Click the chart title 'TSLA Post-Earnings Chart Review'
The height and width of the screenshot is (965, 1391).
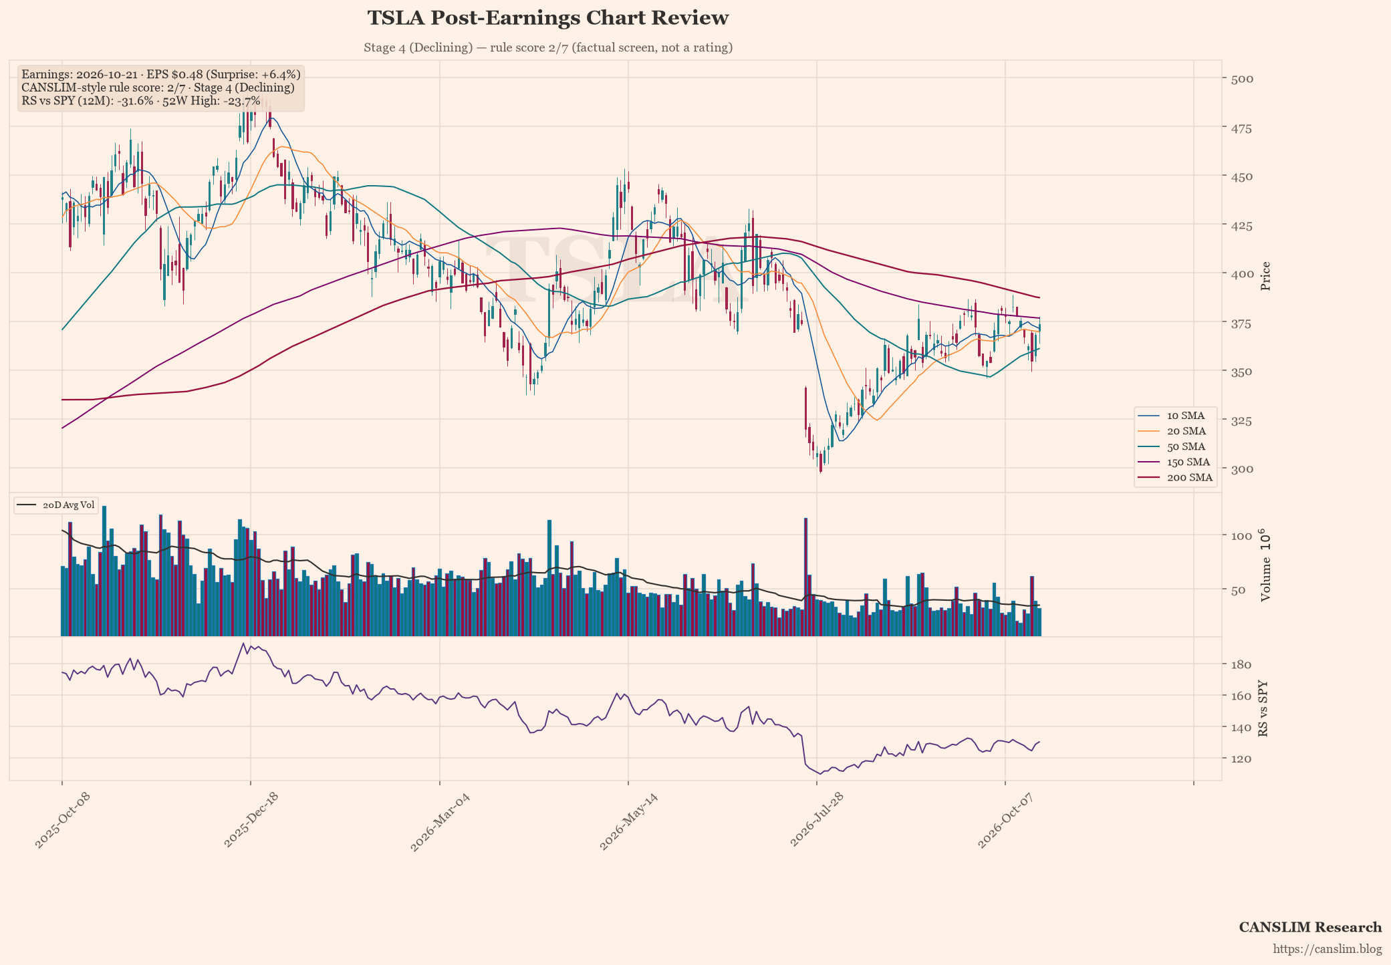click(548, 18)
